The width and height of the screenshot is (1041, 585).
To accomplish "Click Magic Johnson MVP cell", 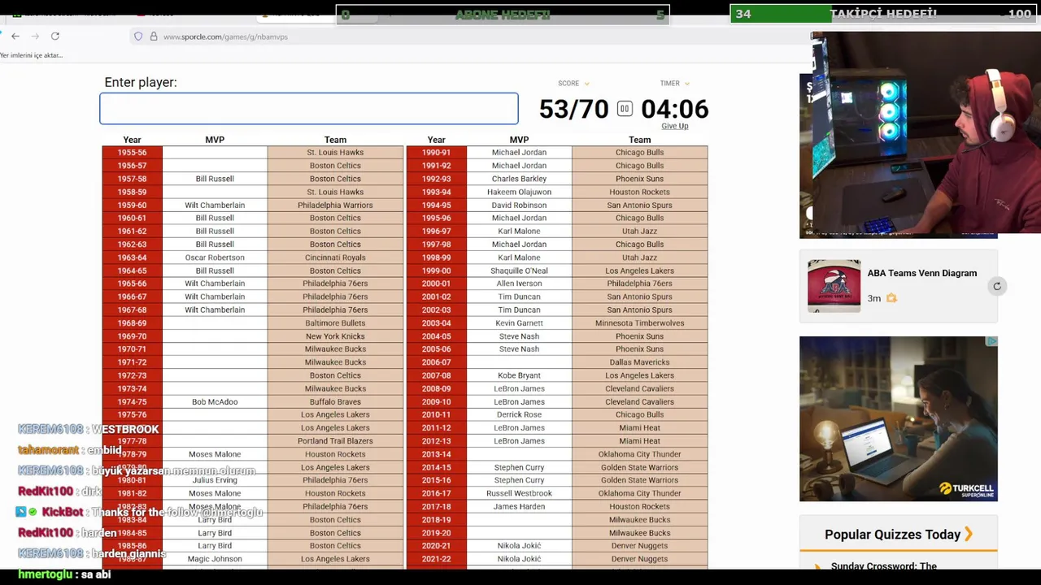I will [x=215, y=559].
